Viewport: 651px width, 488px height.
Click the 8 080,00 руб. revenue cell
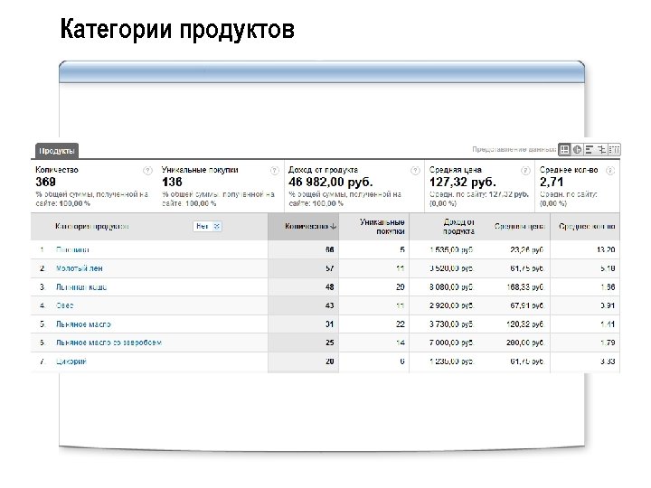451,287
